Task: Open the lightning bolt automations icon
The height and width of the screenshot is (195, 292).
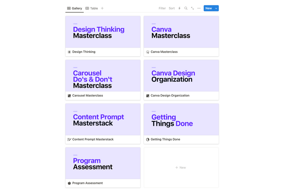Action: (x=179, y=8)
